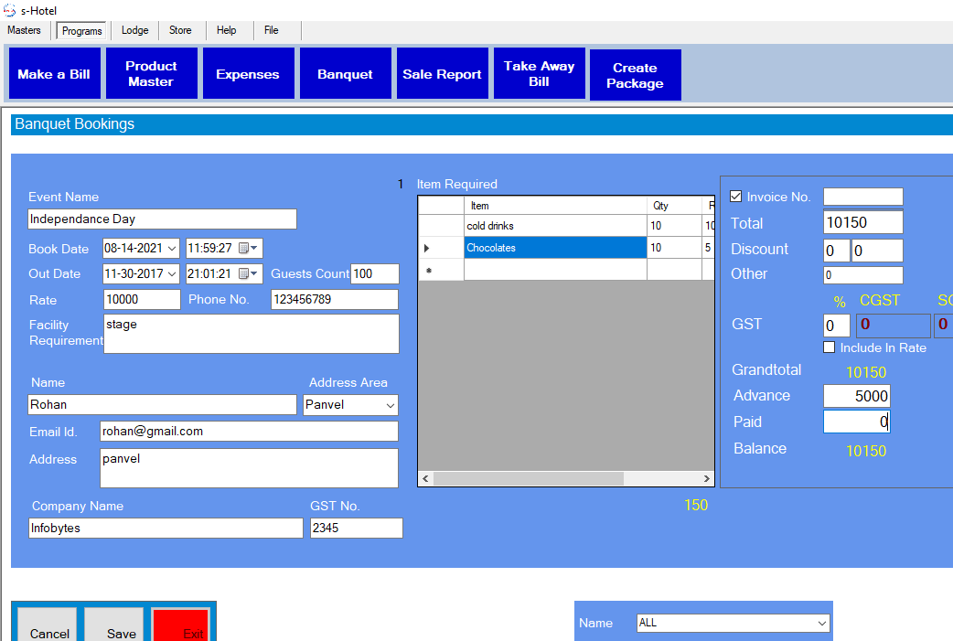Click the Save button
Viewport: 953px width, 641px height.
tap(121, 631)
